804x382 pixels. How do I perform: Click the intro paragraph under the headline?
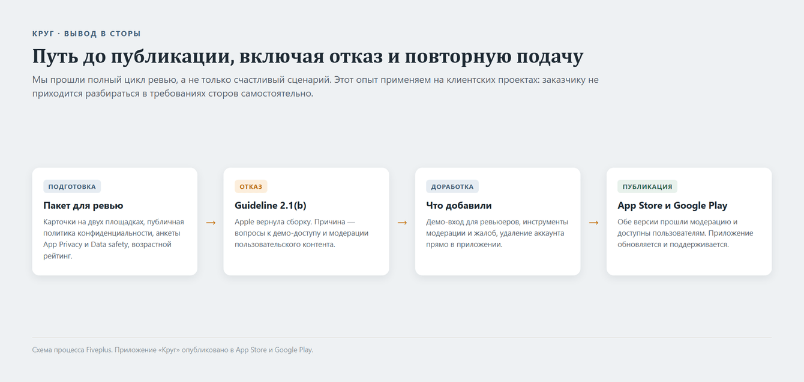[316, 87]
